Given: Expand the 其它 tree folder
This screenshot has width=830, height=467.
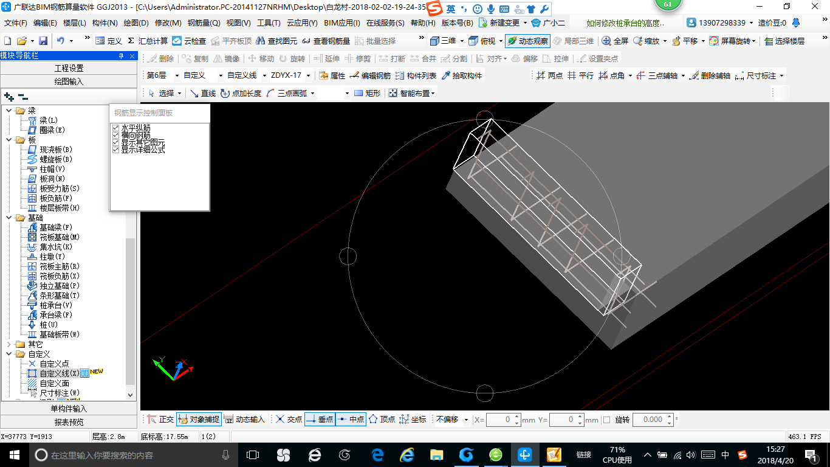Looking at the screenshot, I should pyautogui.click(x=9, y=344).
